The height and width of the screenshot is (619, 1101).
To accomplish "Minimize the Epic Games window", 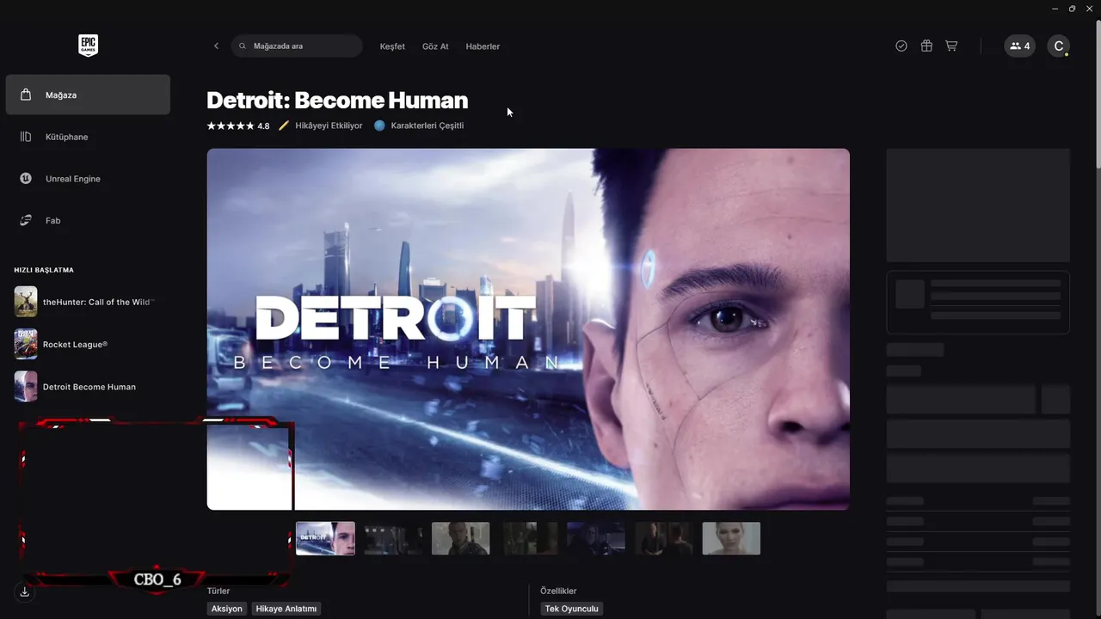I will 1055,9.
